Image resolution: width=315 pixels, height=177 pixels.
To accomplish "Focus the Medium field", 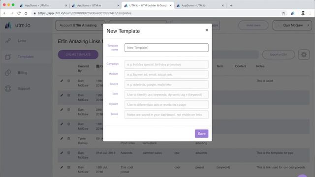I will tap(166, 74).
